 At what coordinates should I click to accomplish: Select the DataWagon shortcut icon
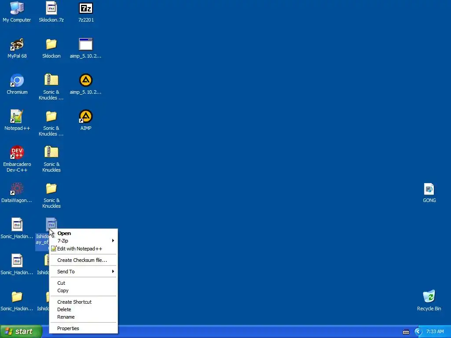[17, 193]
